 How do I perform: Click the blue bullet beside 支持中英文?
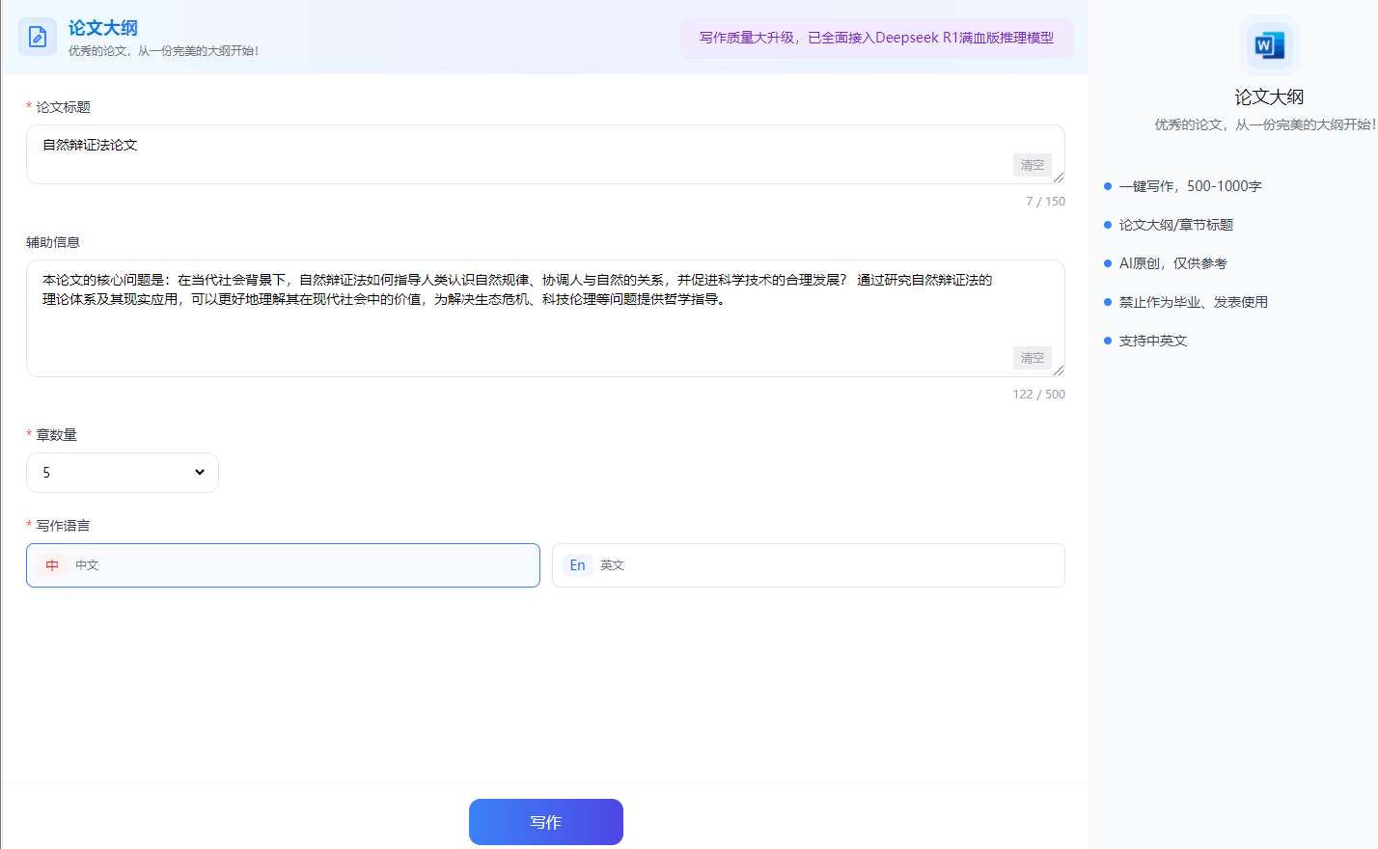pyautogui.click(x=1108, y=341)
